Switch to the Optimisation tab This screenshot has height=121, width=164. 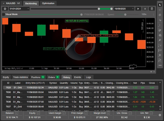tap(48, 3)
